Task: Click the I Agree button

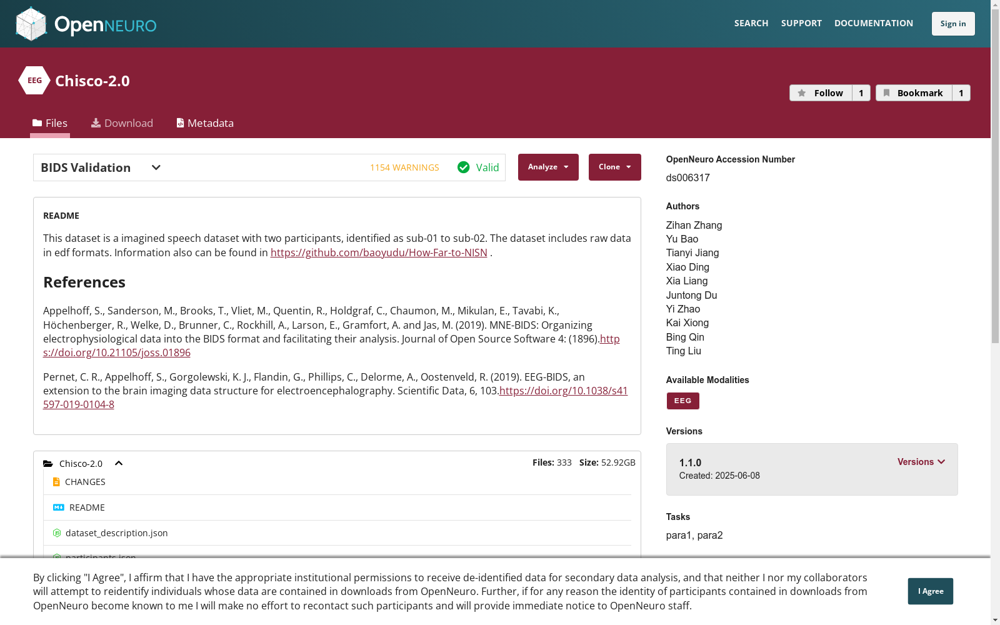Action: (x=931, y=591)
